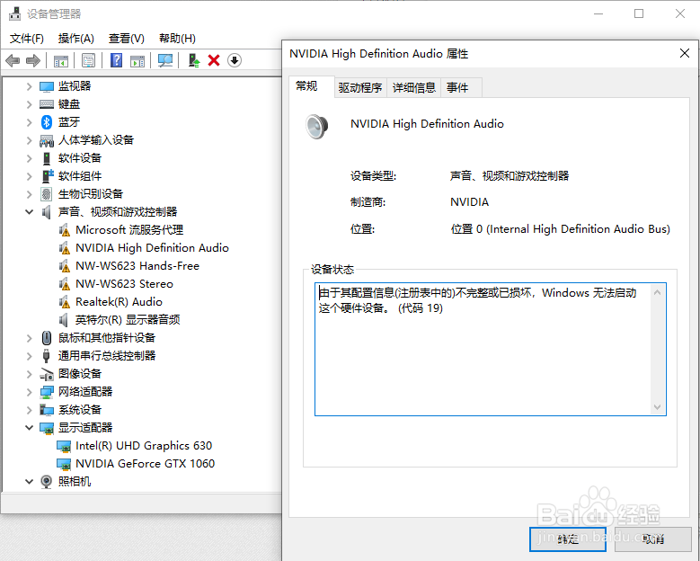Viewport: 700px width, 561px height.
Task: Click speaker icon in NVIDIA properties dialog
Action: (317, 127)
